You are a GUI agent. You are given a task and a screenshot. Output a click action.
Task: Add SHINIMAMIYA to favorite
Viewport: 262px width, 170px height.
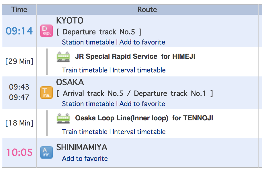(85, 159)
